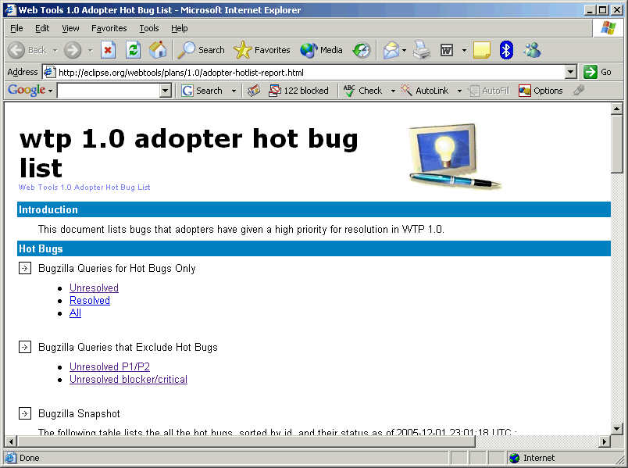Open Messenger people icon
This screenshot has height=468, width=628.
[532, 50]
